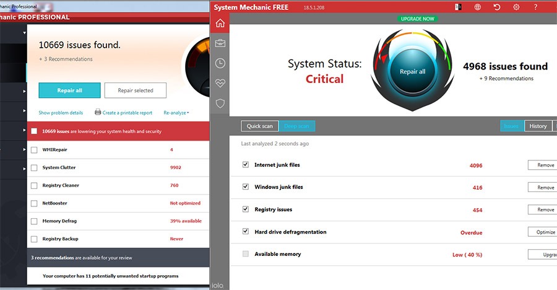The image size is (557, 290).
Task: Uncheck Hard drive defragmentation checkbox
Action: pos(246,231)
